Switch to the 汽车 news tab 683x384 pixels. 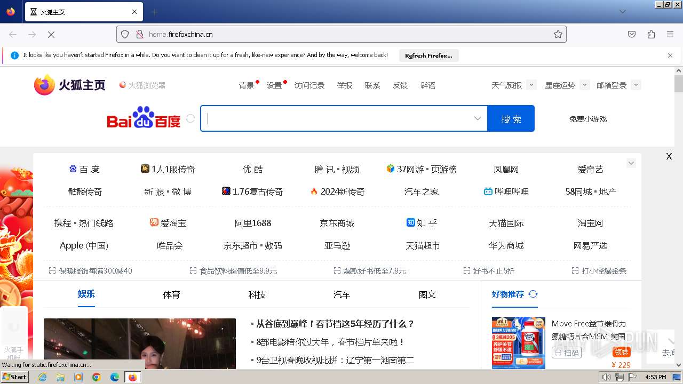coord(341,294)
